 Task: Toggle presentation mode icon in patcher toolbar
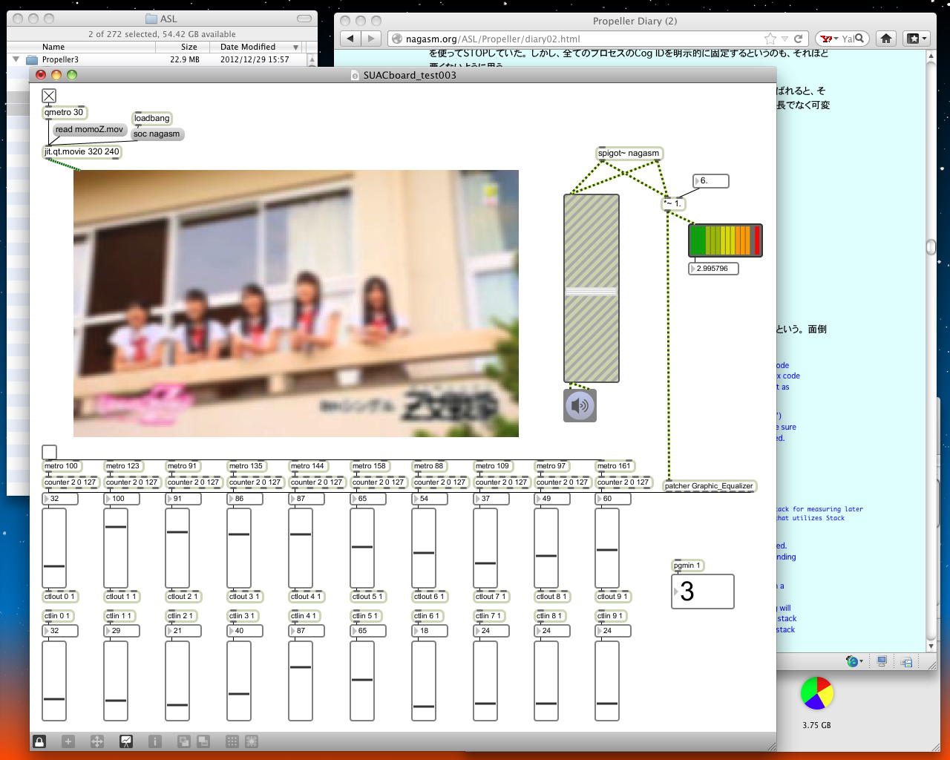tap(126, 741)
